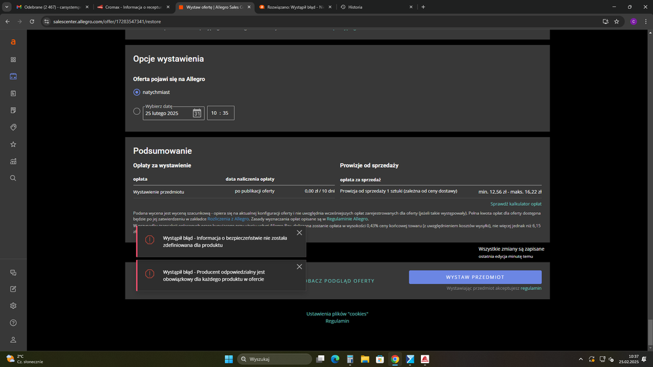This screenshot has height=367, width=653.
Task: Open 'Sprawdź kalkulator opłat' link
Action: (x=516, y=204)
